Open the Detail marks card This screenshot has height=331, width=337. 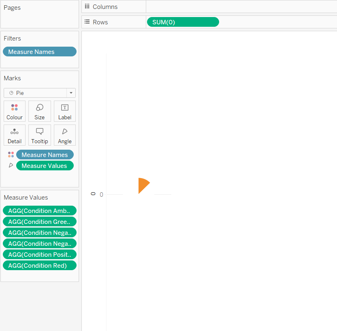[x=15, y=135]
